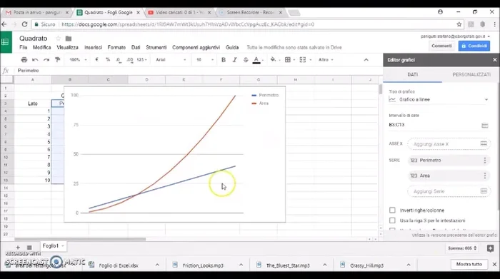Switch to Posta in arrivo Gmail tab
Viewport: 500px width, 279px height.
point(37,12)
